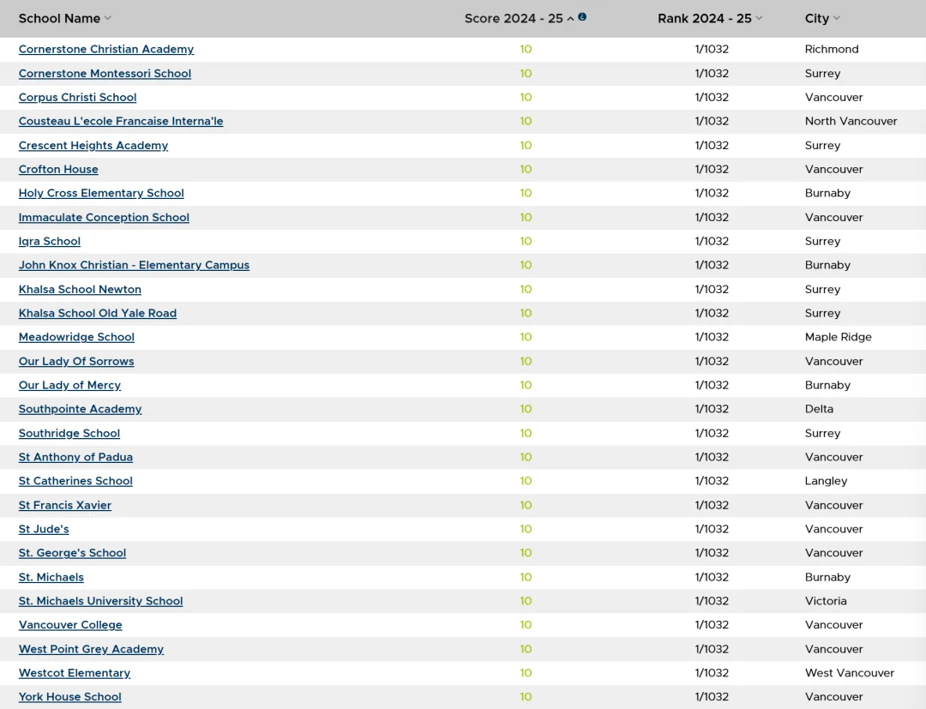Open St Anthony of Padua link
Viewport: 926px width, 709px height.
click(x=75, y=457)
